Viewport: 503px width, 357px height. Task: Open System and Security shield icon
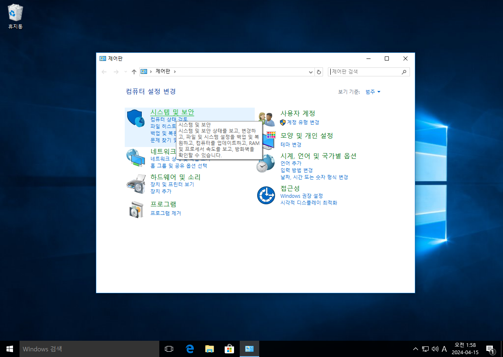[x=136, y=118]
